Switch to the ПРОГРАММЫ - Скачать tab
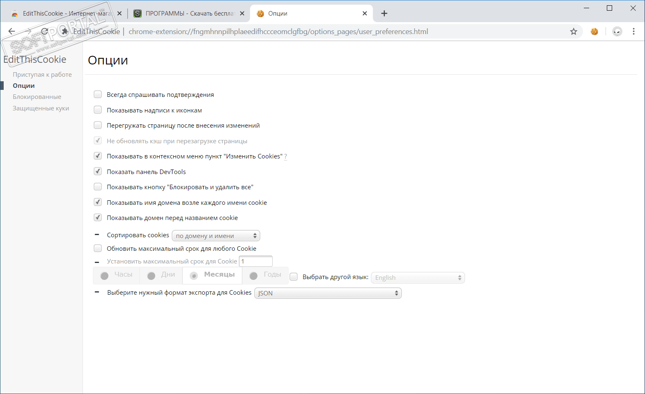 coord(189,14)
